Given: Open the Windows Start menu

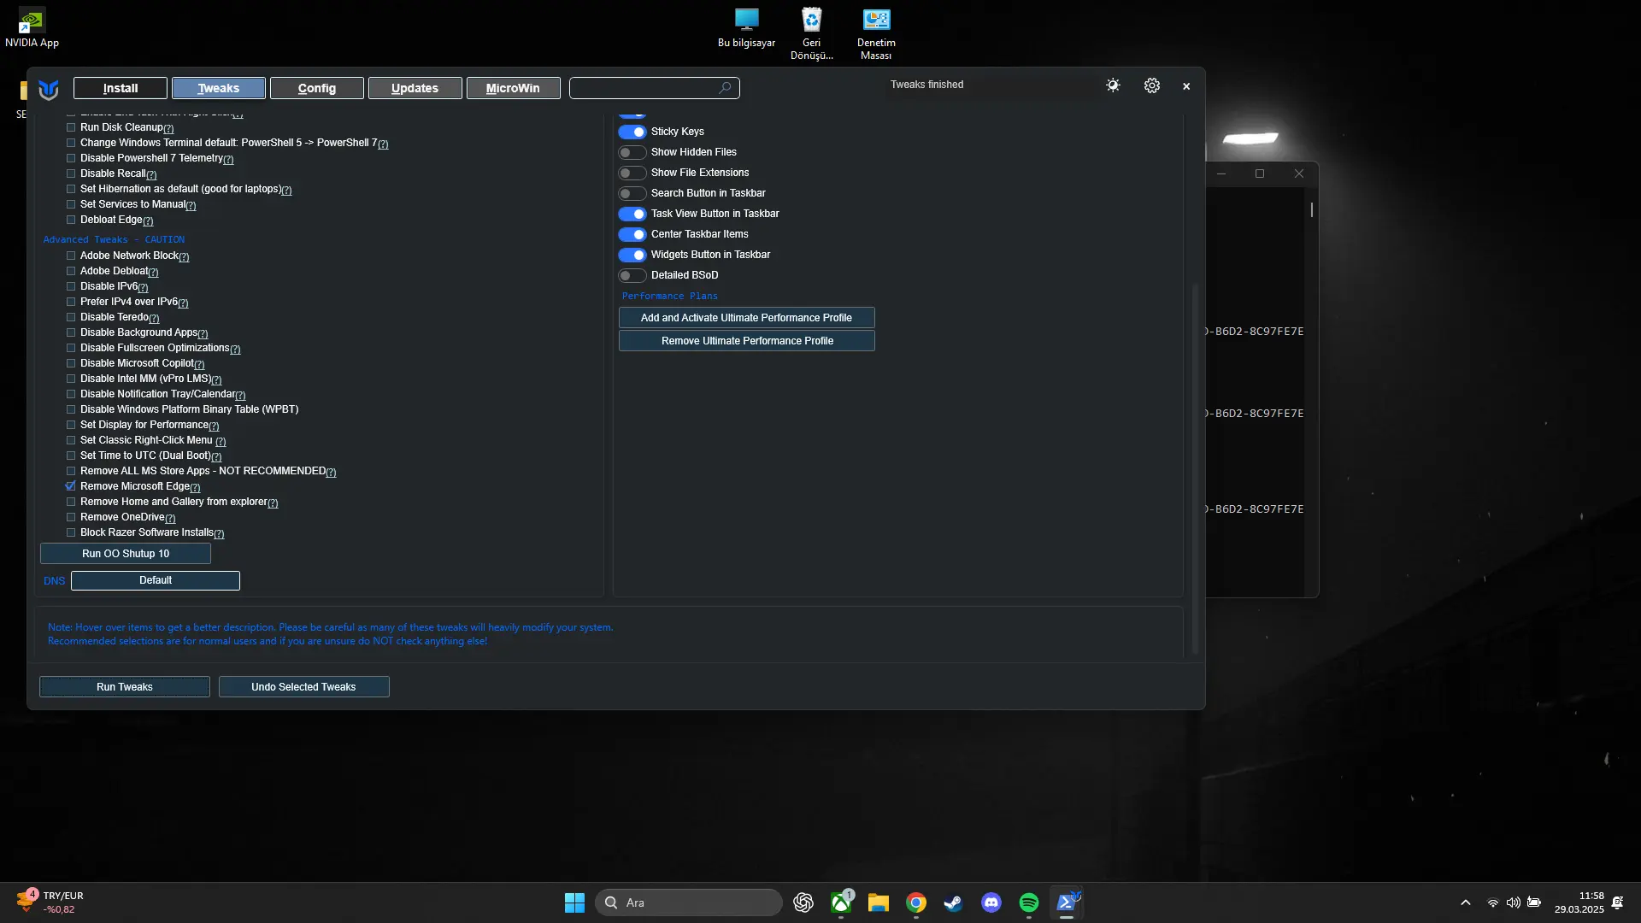Looking at the screenshot, I should (x=574, y=902).
